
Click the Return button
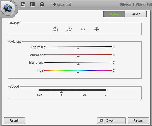click(x=138, y=120)
